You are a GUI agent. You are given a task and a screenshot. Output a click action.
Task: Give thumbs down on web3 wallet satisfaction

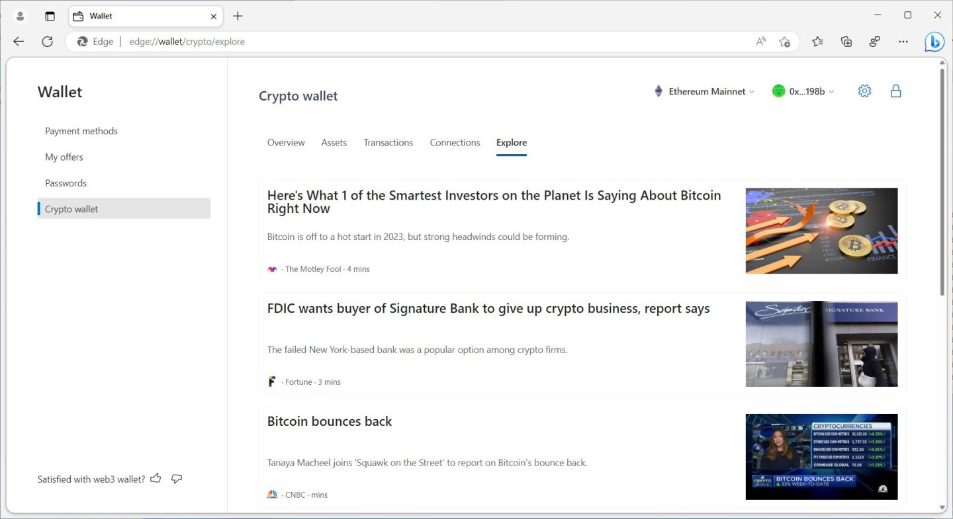pos(176,479)
